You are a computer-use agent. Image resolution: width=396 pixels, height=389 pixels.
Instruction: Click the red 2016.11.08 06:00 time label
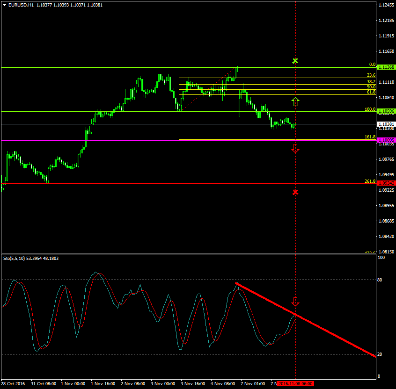pyautogui.click(x=295, y=383)
